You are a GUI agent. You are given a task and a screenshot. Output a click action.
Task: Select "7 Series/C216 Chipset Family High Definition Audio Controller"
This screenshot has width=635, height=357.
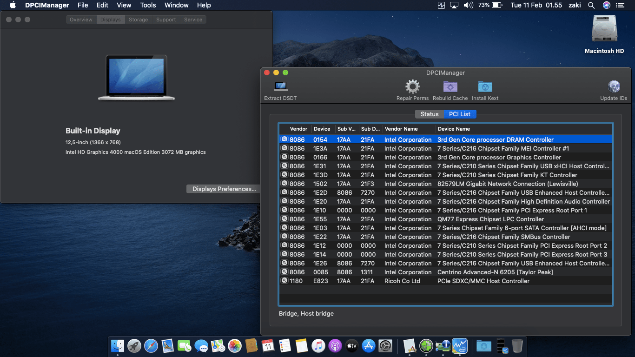tap(446, 201)
